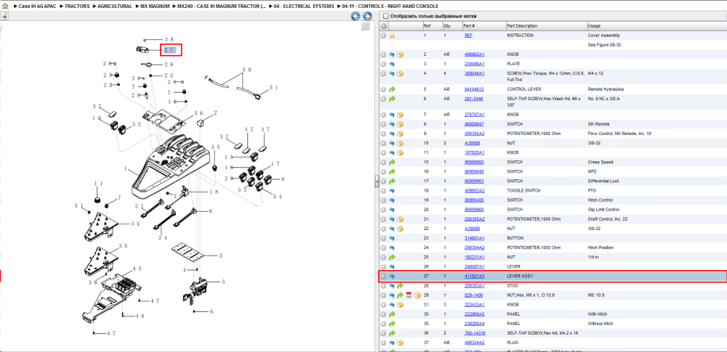Click the blue arrow on KNOB ref 2 row
The height and width of the screenshot is (352, 727).
click(x=392, y=54)
